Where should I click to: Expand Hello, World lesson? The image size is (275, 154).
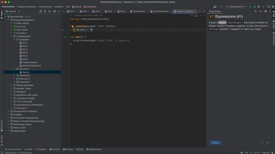coord(11,23)
